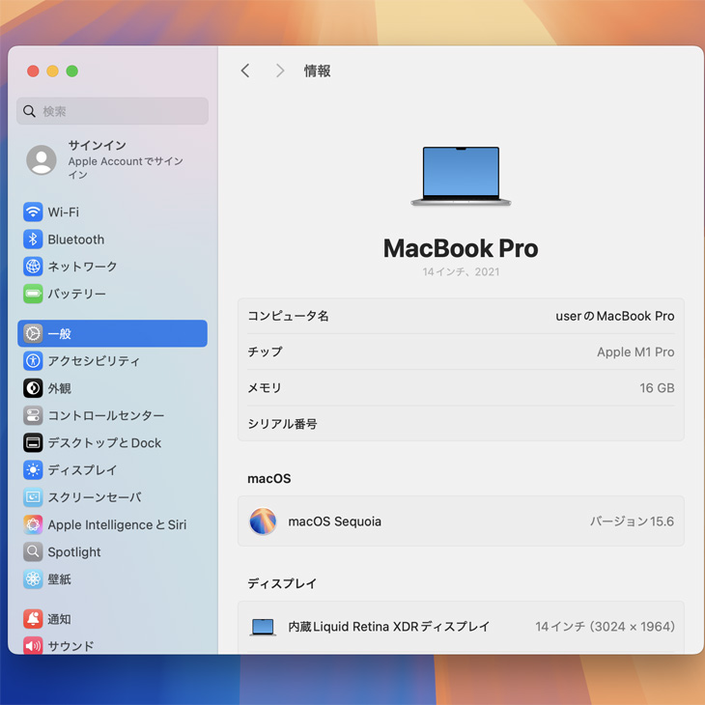The width and height of the screenshot is (705, 705).
Task: Open 壁紙 wallpaper settings
Action: point(59,579)
